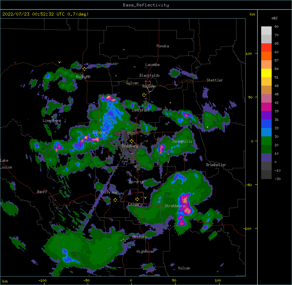Click the Calgary city label

coord(135,204)
